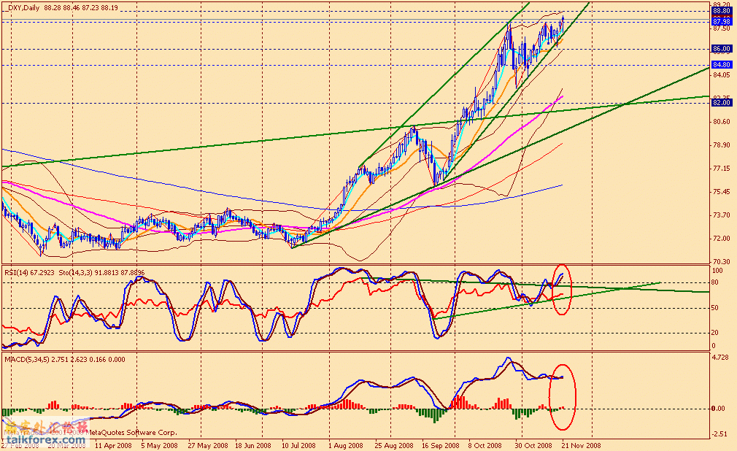This screenshot has height=451, width=737.
Task: Click the _DXY,Daily chart title text
Action: pos(23,8)
